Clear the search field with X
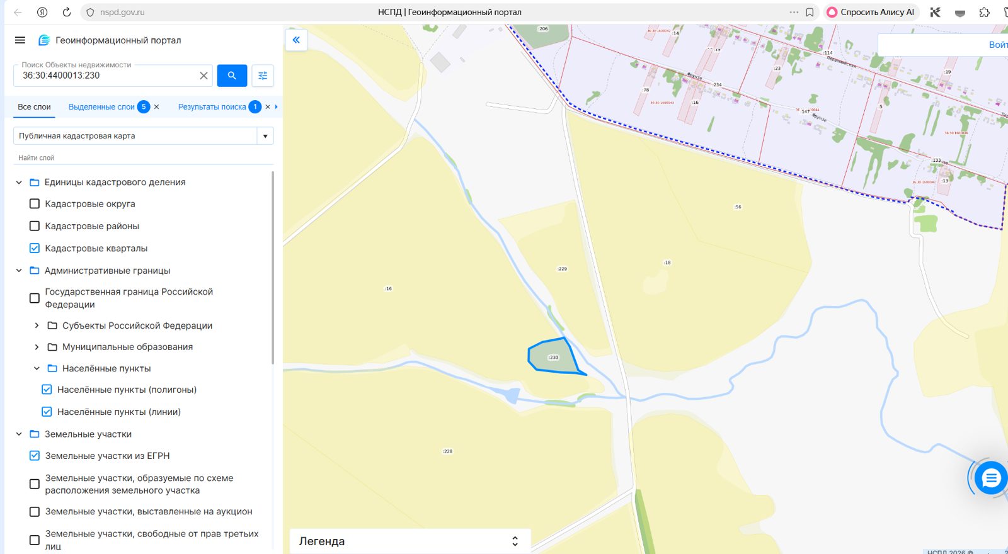This screenshot has height=554, width=1008. [203, 76]
